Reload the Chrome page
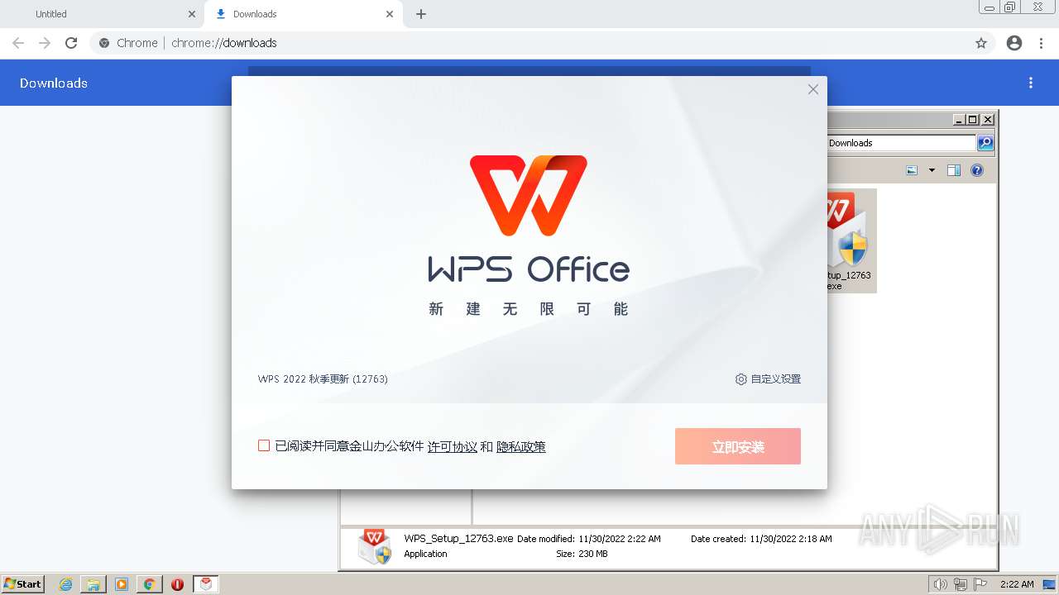 (71, 43)
